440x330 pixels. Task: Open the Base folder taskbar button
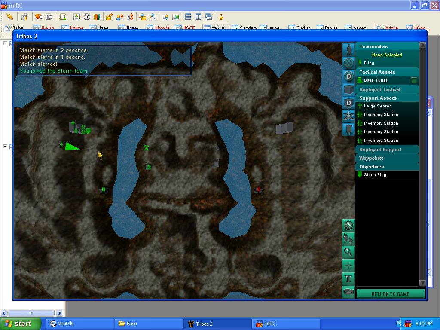(148, 324)
